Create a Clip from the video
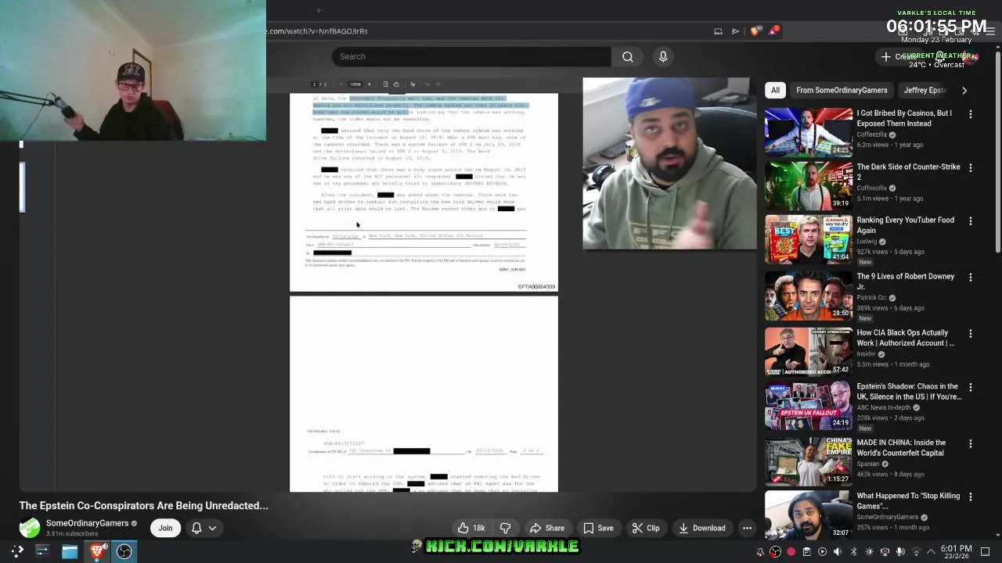The height and width of the screenshot is (563, 1002). tap(646, 528)
